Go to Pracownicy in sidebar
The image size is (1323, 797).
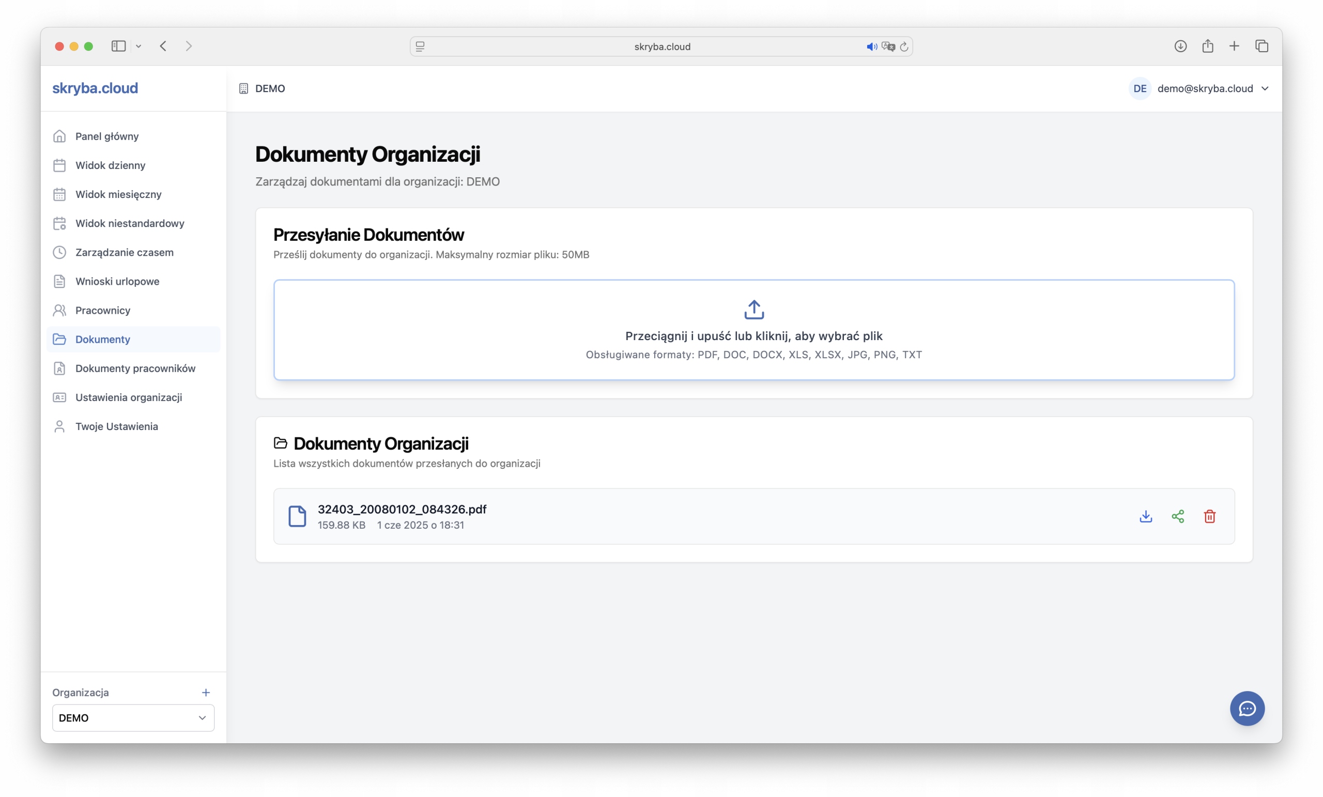pyautogui.click(x=102, y=311)
